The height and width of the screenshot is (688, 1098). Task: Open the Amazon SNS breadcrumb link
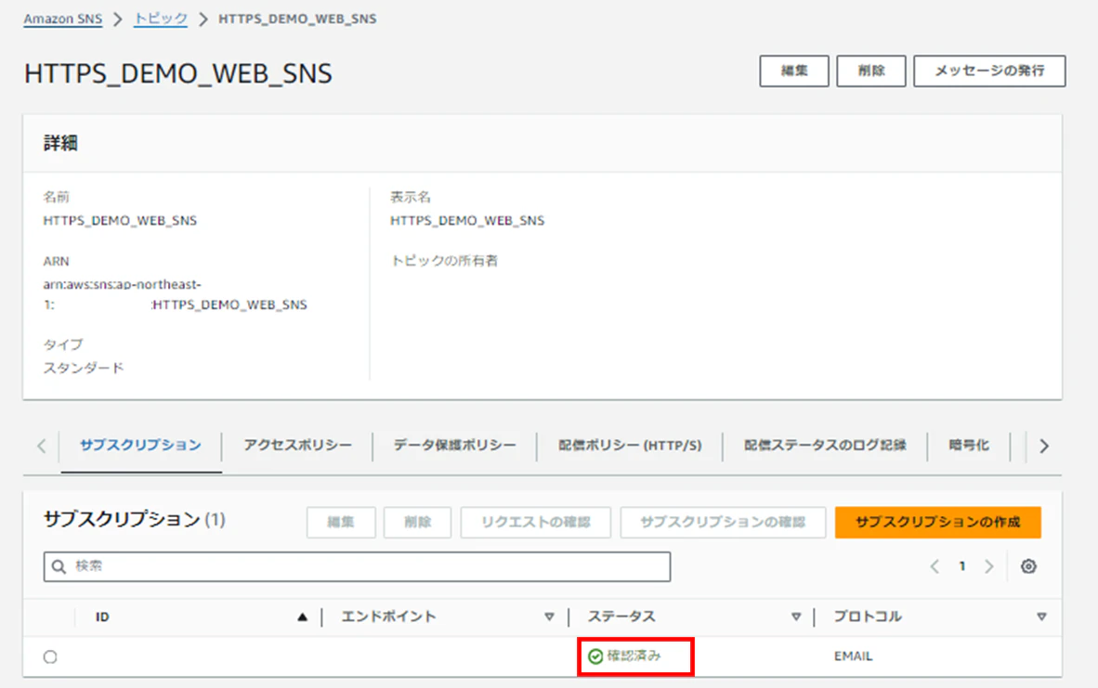pos(63,19)
